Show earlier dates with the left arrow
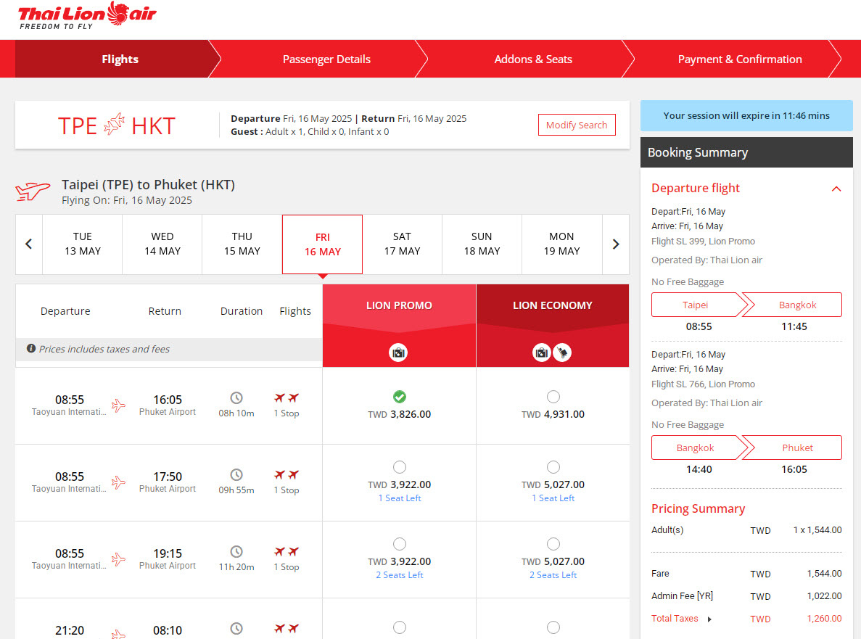Image resolution: width=861 pixels, height=639 pixels. [29, 244]
